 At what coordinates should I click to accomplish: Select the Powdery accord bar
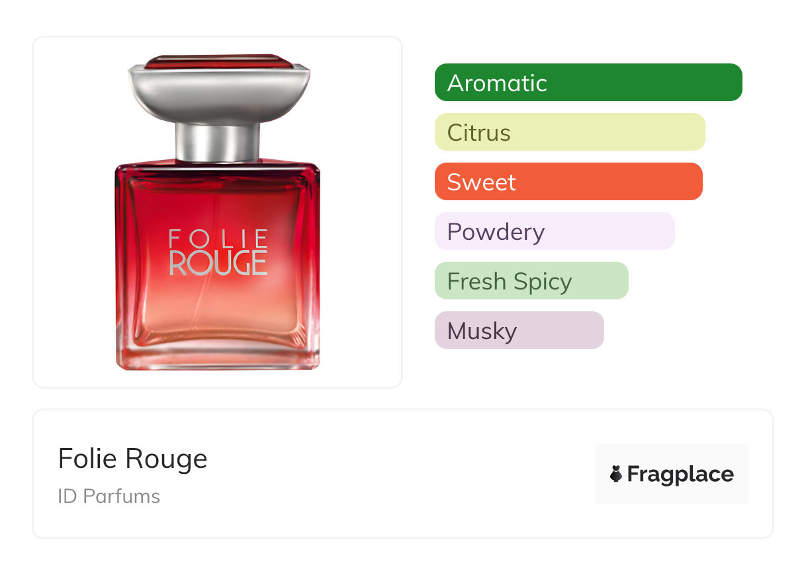click(555, 231)
